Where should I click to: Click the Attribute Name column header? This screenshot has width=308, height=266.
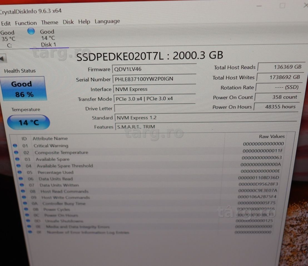tap(50, 138)
